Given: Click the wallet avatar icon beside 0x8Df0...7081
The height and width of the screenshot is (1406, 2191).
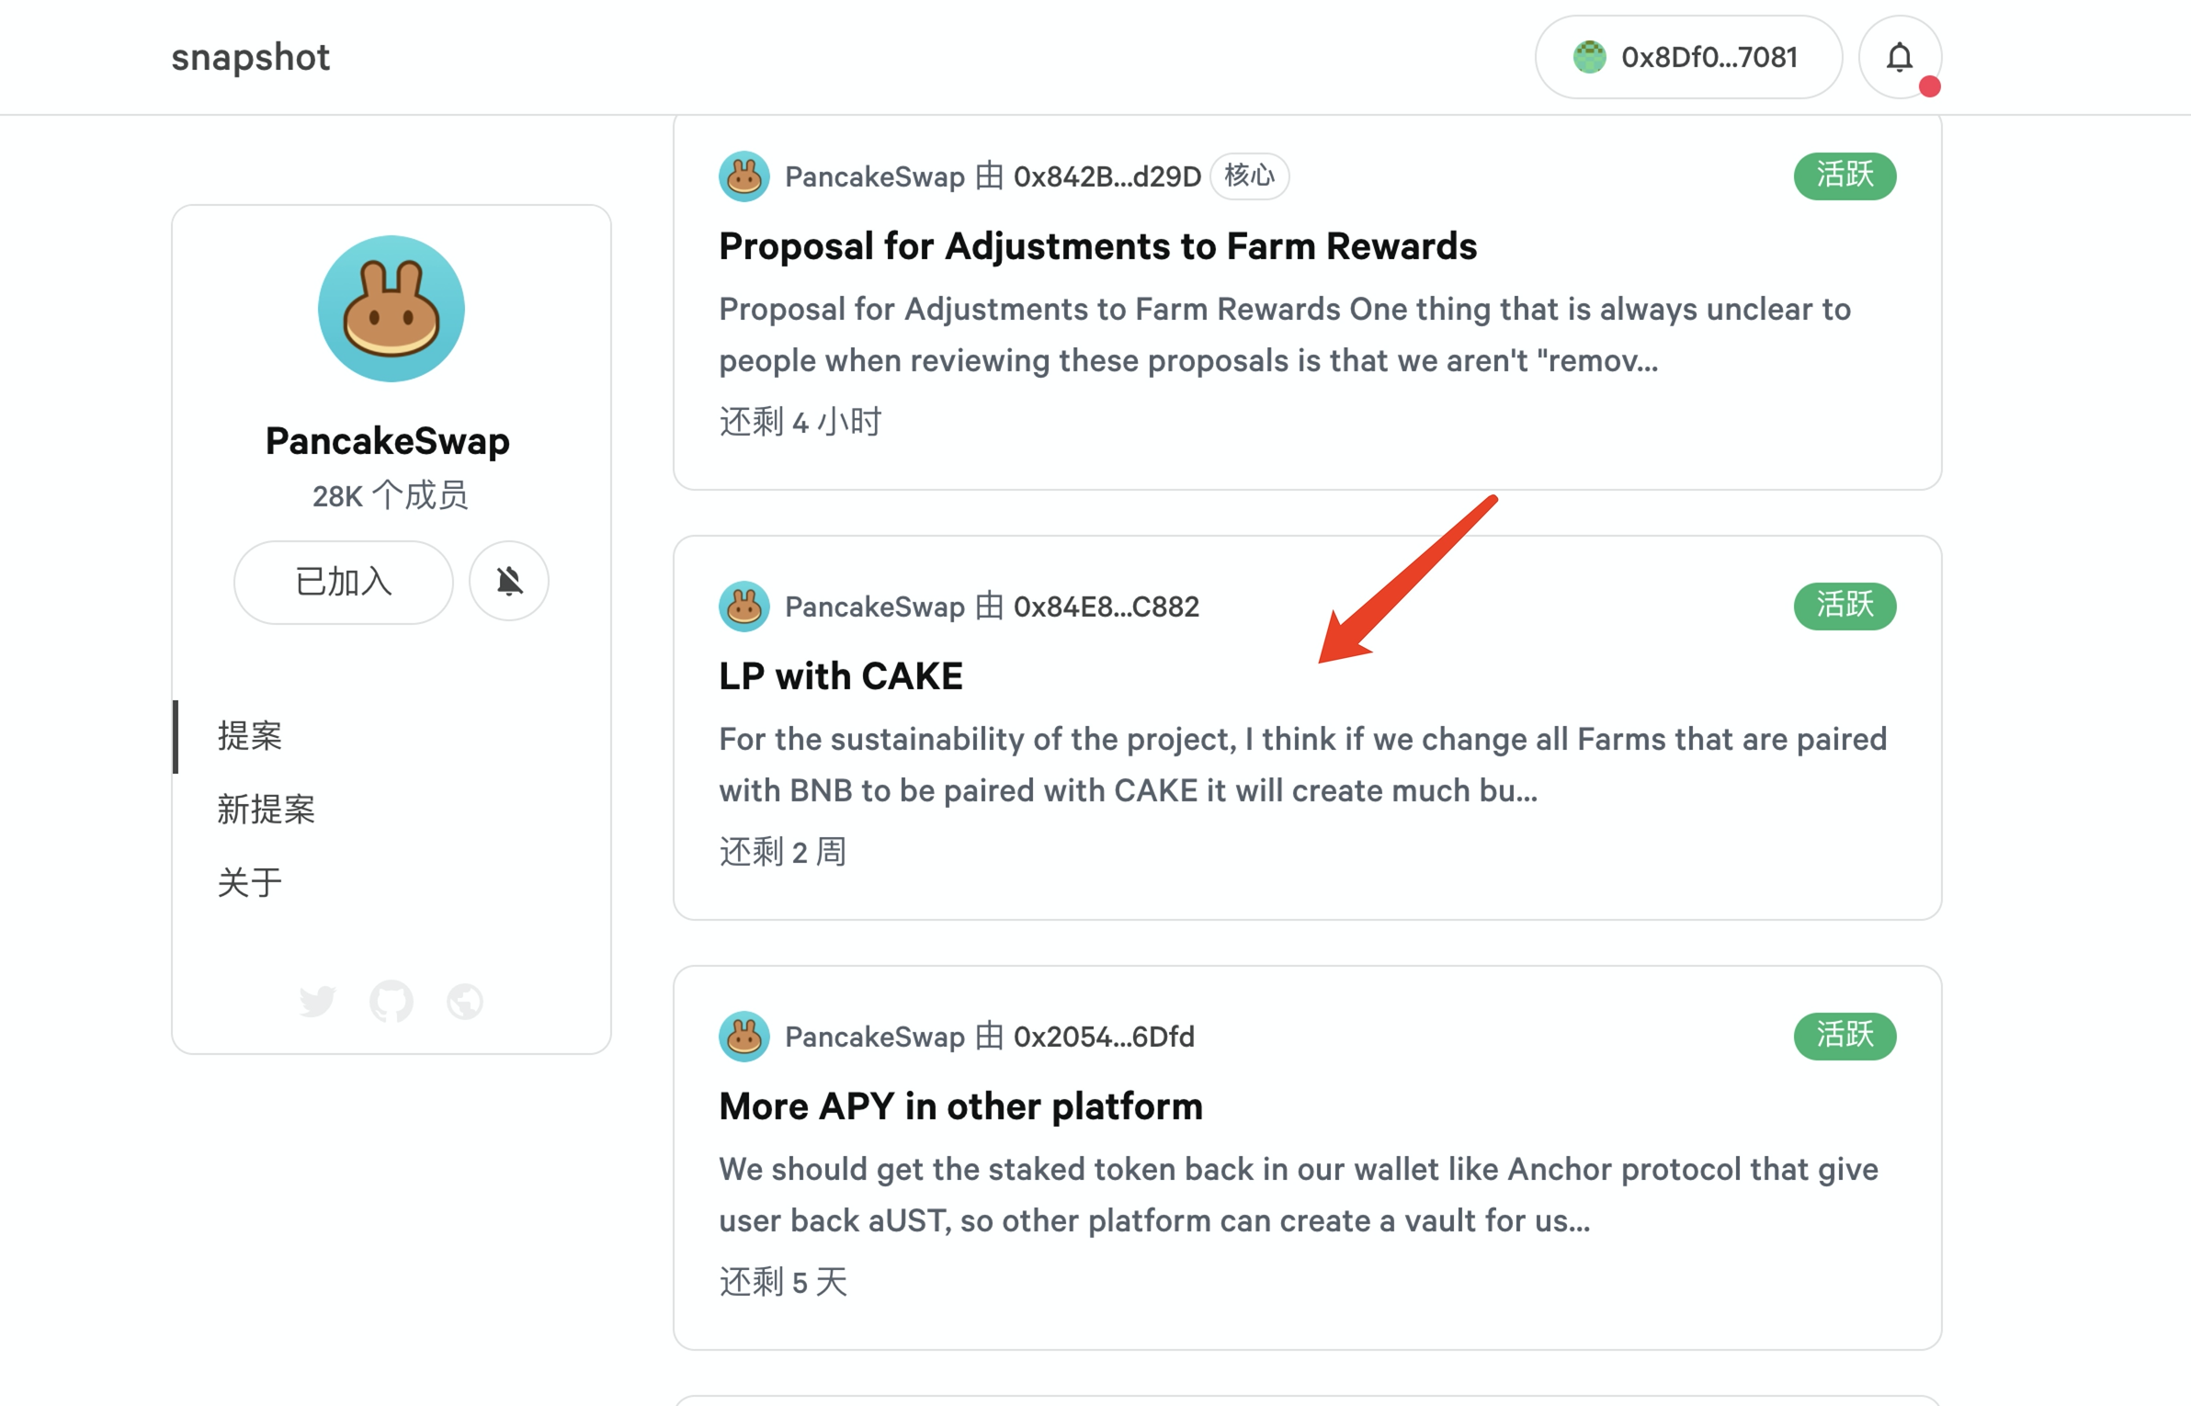Looking at the screenshot, I should tap(1589, 57).
